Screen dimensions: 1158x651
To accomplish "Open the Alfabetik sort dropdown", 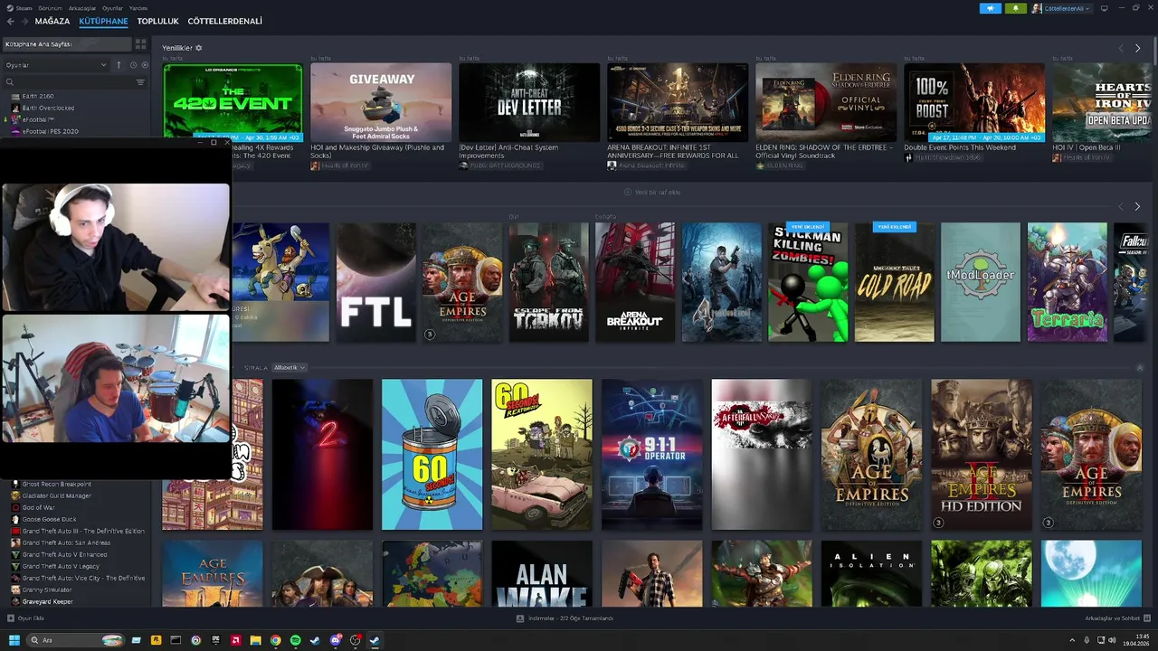I will point(289,368).
